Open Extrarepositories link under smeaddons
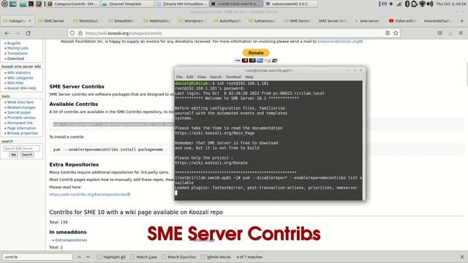The height and width of the screenshot is (263, 468). [71, 240]
